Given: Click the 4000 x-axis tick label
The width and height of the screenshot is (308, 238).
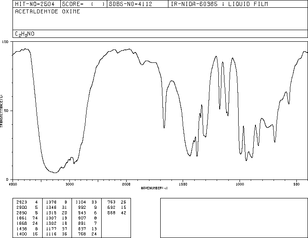Looking at the screenshot, I should (x=13, y=184).
